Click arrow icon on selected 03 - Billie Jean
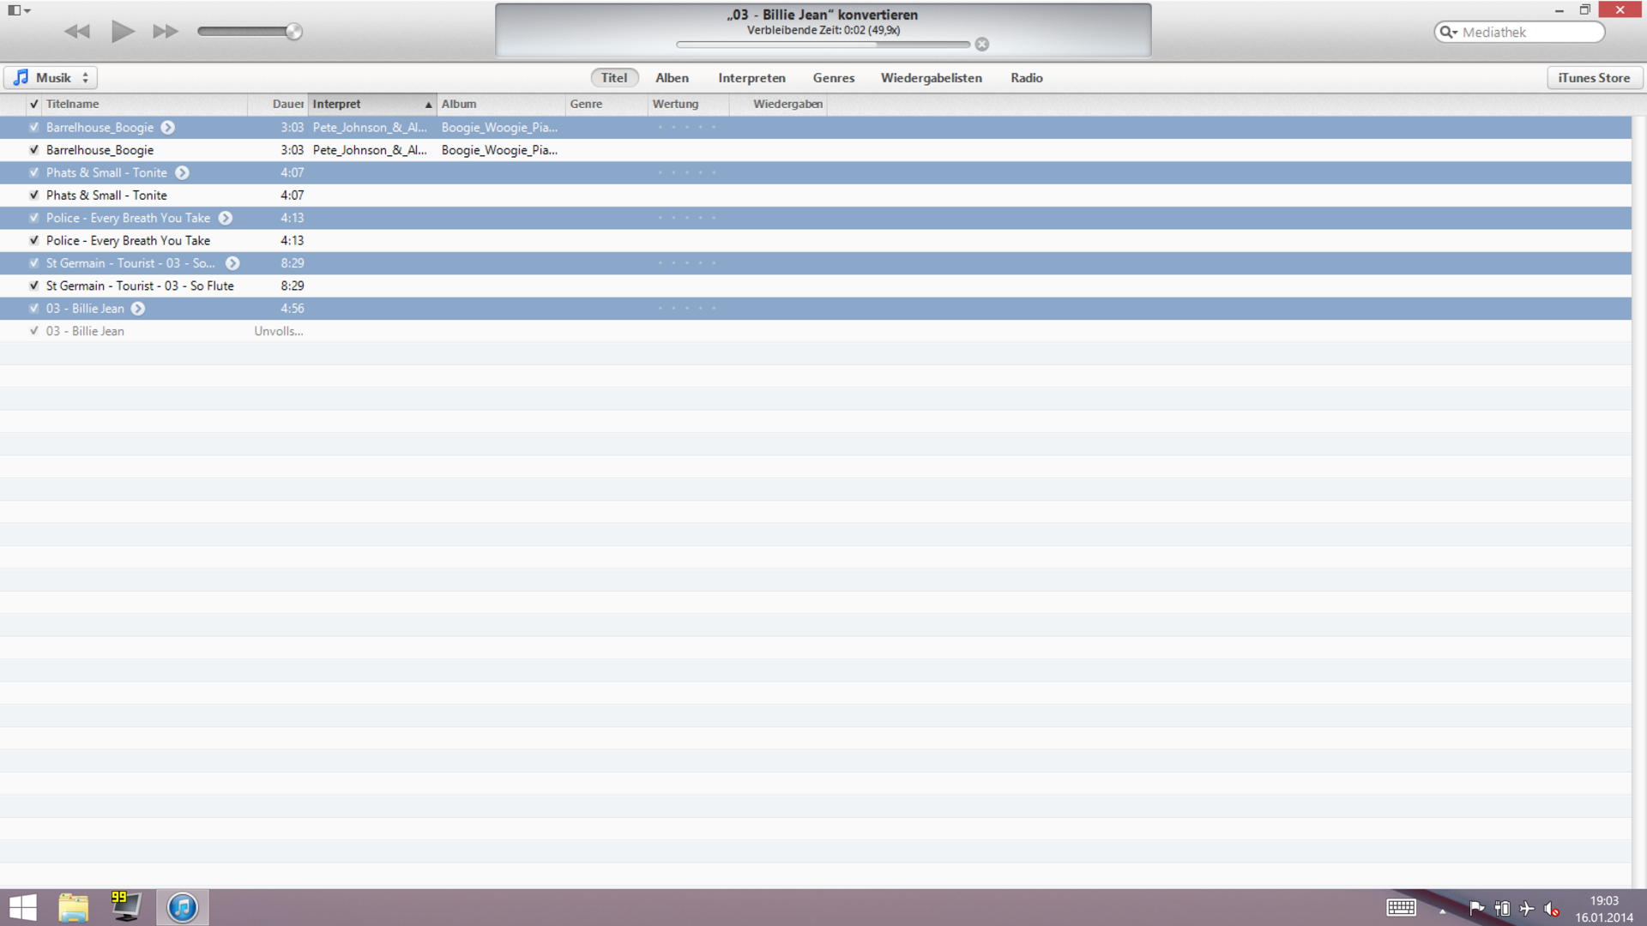The image size is (1647, 926). 138,309
